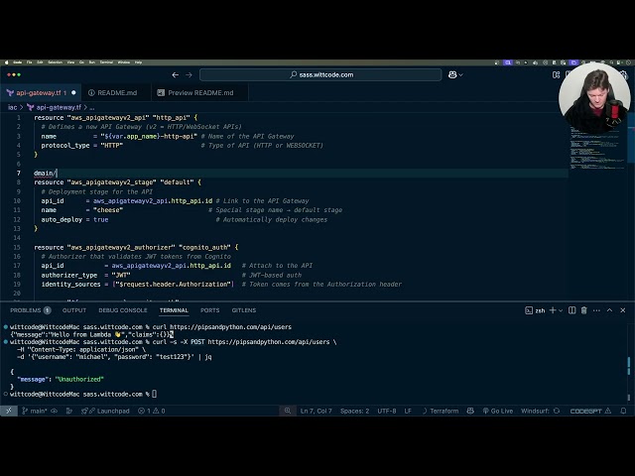Publish changes with the cloud sync icon
Screen dimensions: 635x476
tap(55, 411)
